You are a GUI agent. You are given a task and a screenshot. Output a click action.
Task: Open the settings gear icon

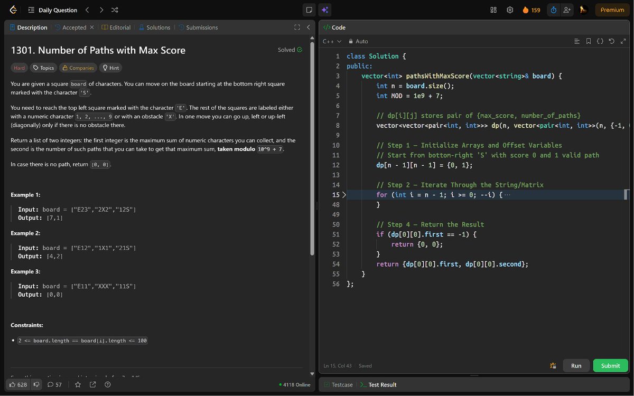click(x=510, y=10)
